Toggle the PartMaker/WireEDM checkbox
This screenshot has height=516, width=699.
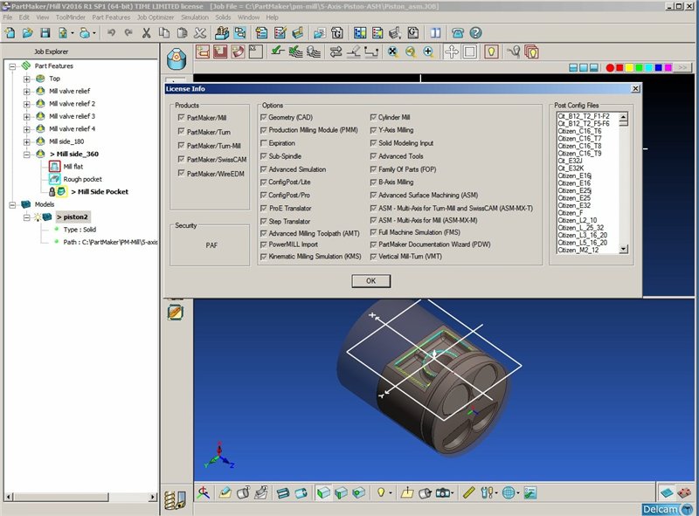[x=181, y=174]
